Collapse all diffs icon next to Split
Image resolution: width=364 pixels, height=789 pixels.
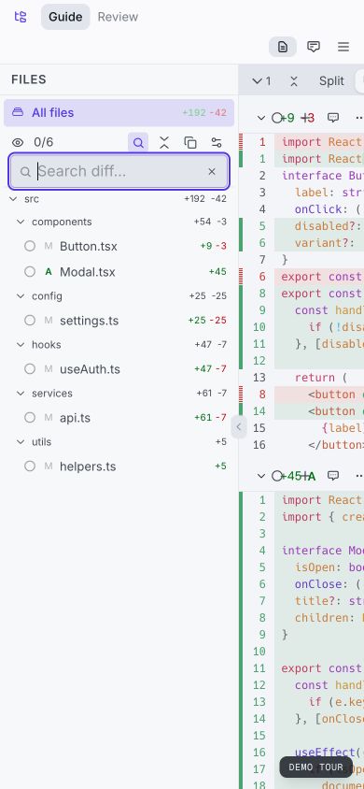[294, 81]
